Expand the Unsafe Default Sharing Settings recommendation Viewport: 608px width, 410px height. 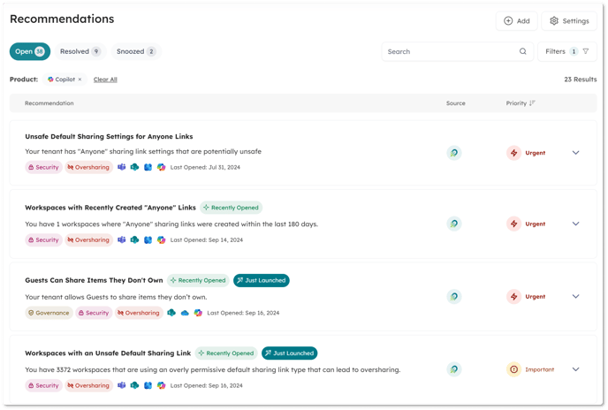(575, 153)
